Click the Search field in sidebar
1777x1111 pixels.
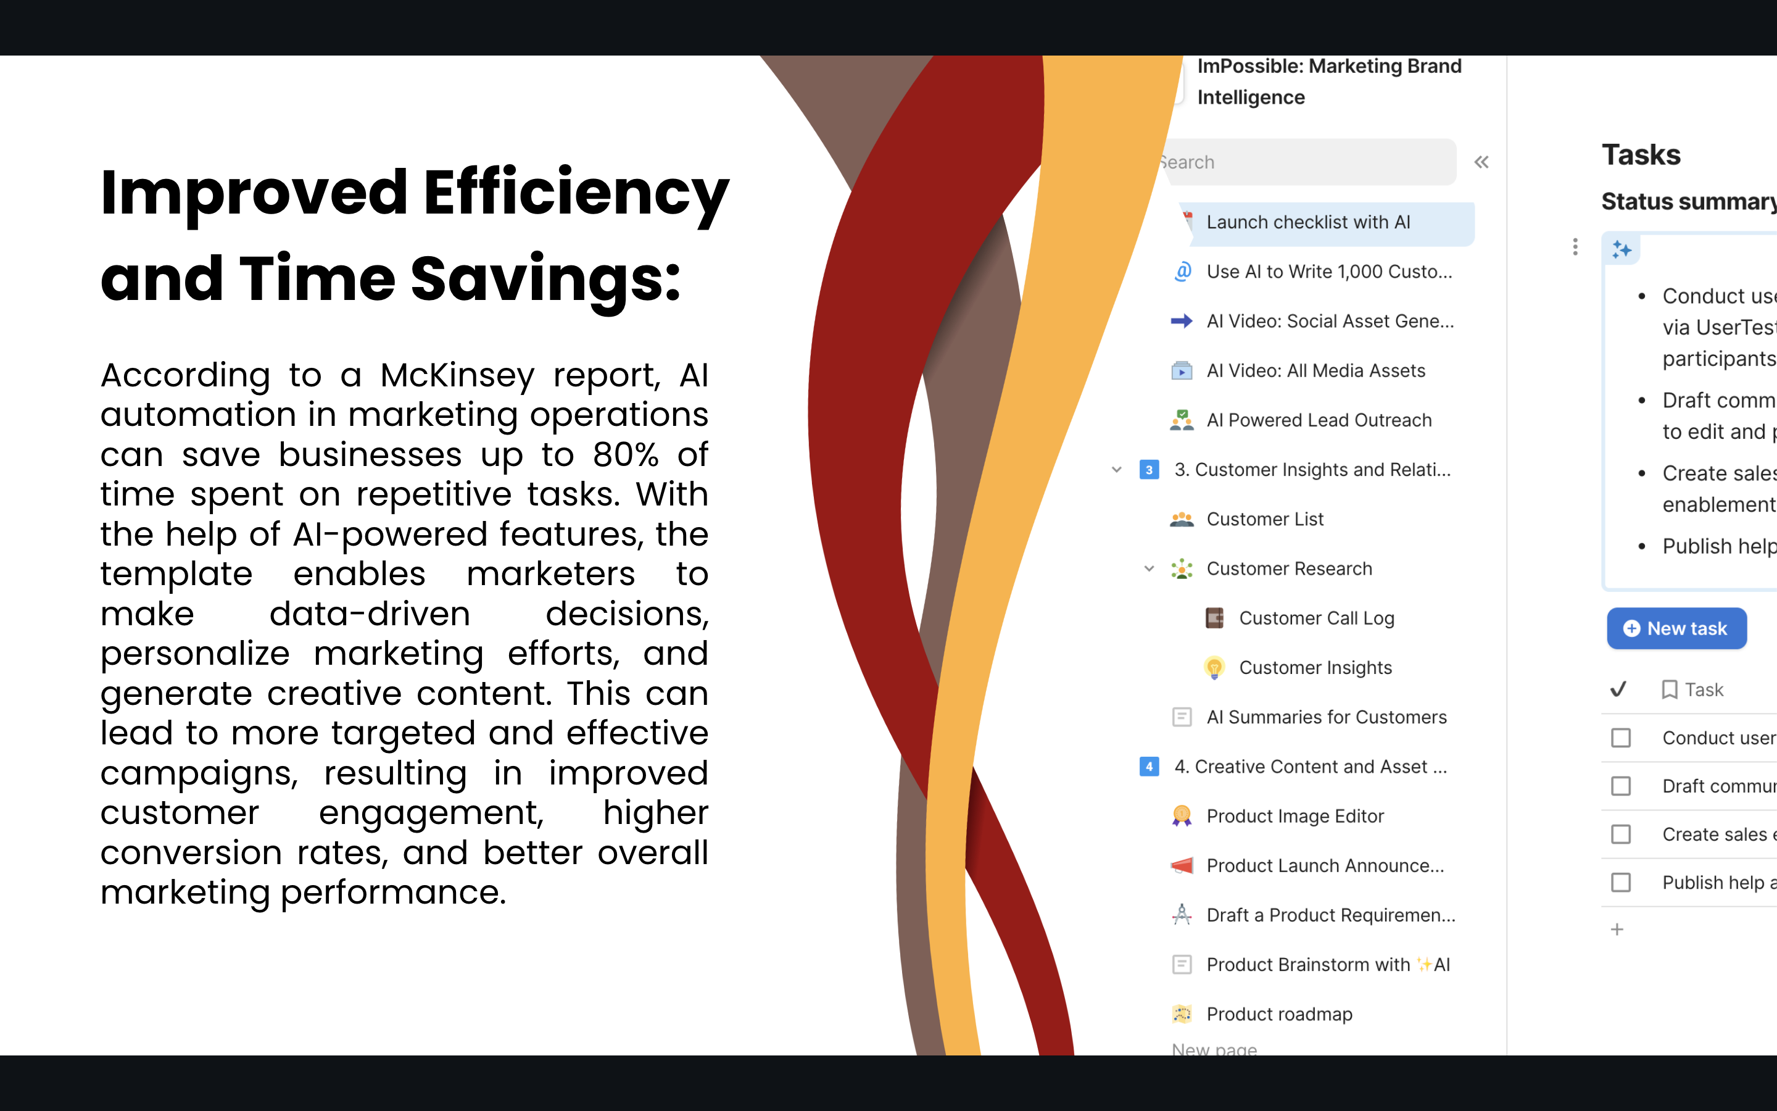[x=1307, y=162]
